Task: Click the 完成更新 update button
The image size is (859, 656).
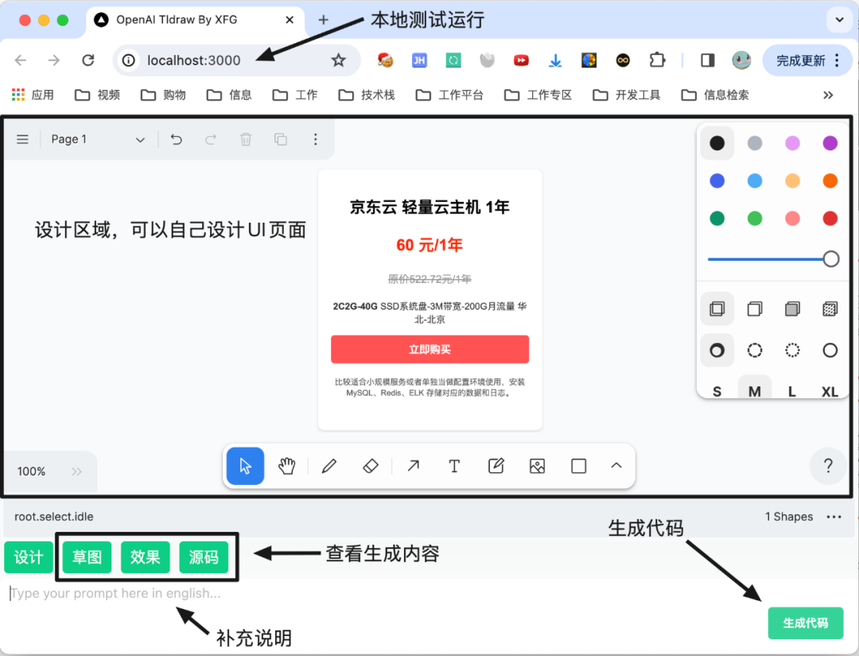Action: coord(807,60)
